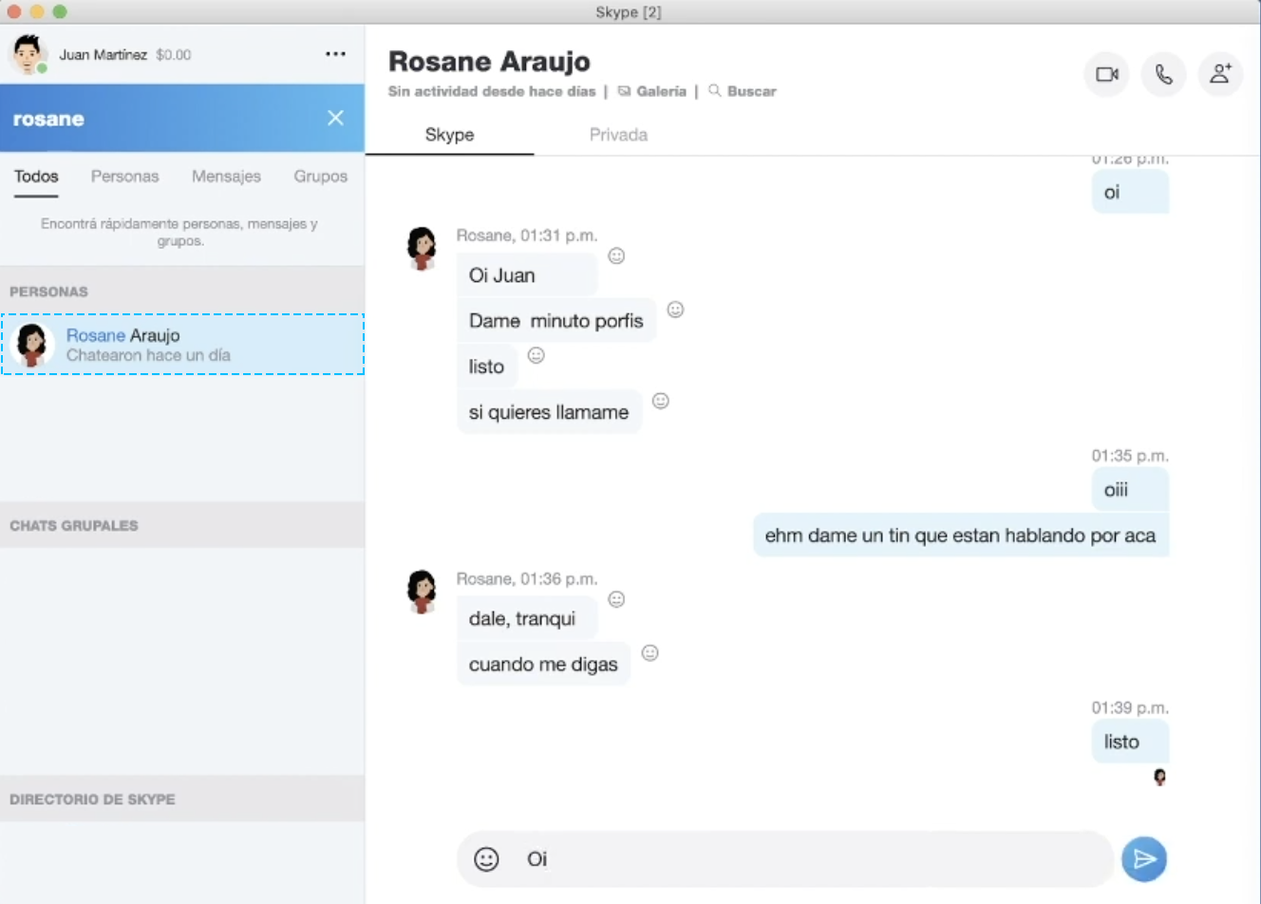Screen dimensions: 1261x904
Task: Click 'Sin actividad desde hace días' status text
Action: 492,91
